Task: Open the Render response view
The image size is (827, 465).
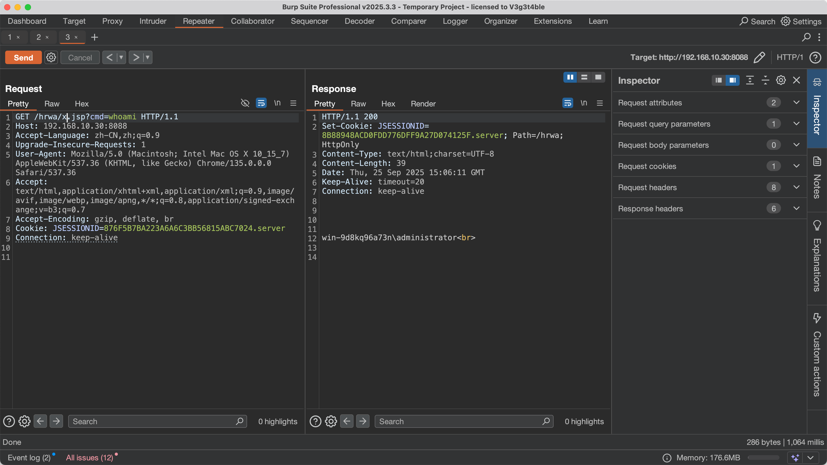Action: pyautogui.click(x=423, y=104)
